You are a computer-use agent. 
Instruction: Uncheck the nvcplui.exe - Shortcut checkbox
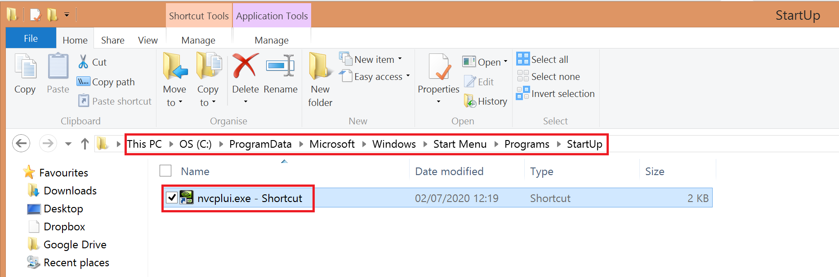pos(172,198)
